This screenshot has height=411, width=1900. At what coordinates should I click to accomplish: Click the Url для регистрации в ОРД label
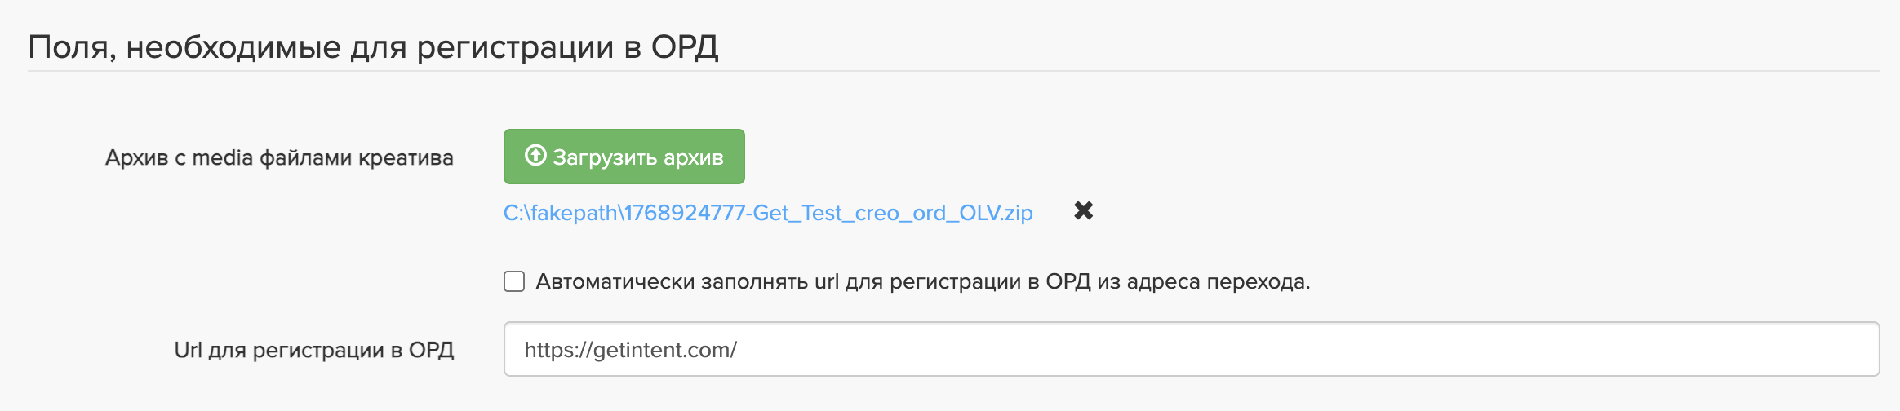(x=314, y=350)
